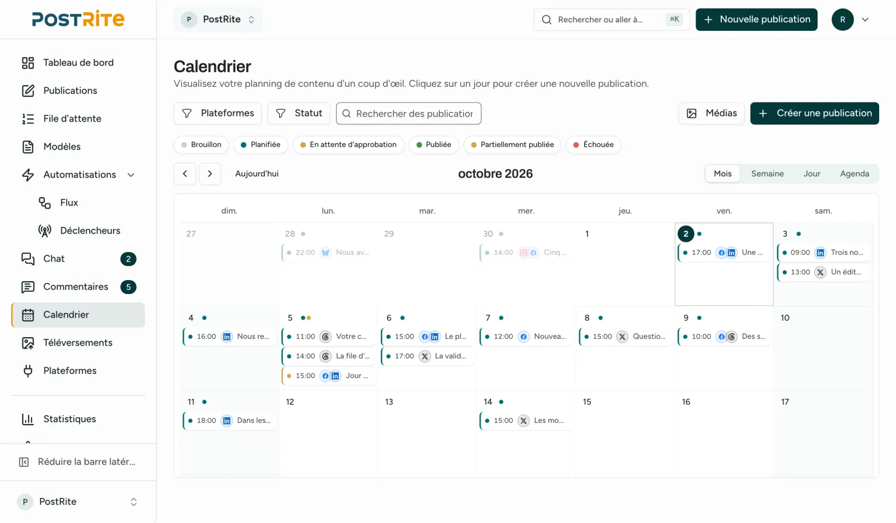
Task: Expand the Automatisations submenu chevron
Action: coord(131,175)
